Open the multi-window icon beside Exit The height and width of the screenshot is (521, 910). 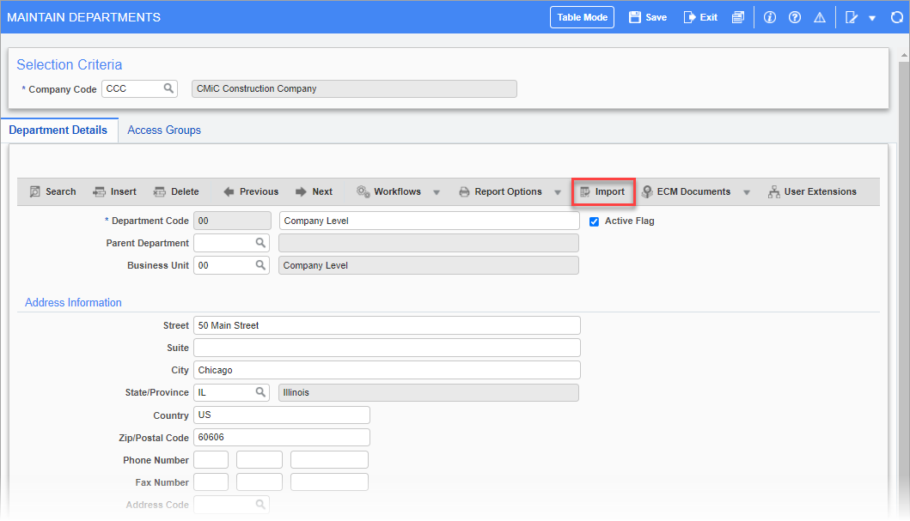click(x=737, y=17)
